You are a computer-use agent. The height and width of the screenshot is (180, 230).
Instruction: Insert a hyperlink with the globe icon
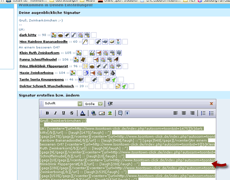tap(94, 113)
